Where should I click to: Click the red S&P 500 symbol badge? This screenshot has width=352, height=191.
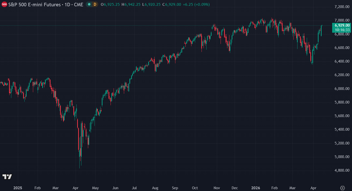(x=4, y=4)
